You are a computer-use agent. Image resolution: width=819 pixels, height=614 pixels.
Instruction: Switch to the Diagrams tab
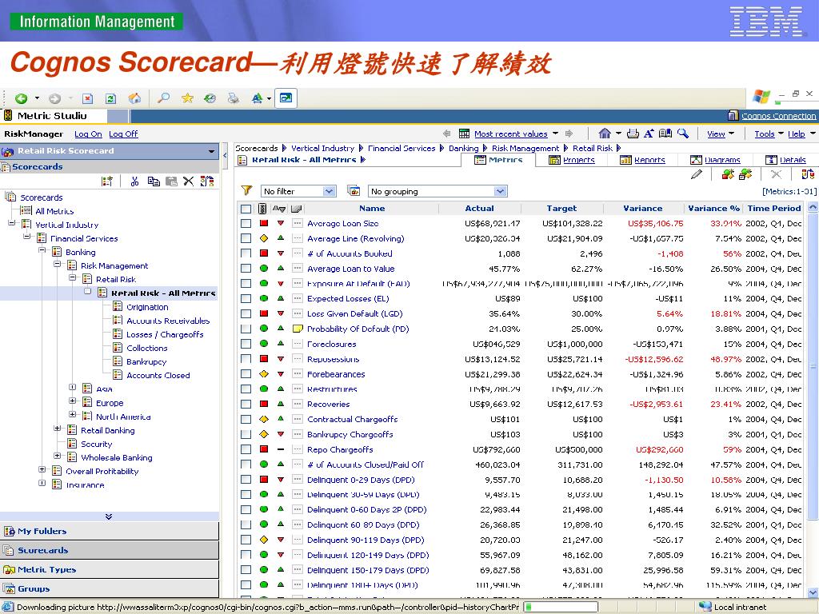715,160
